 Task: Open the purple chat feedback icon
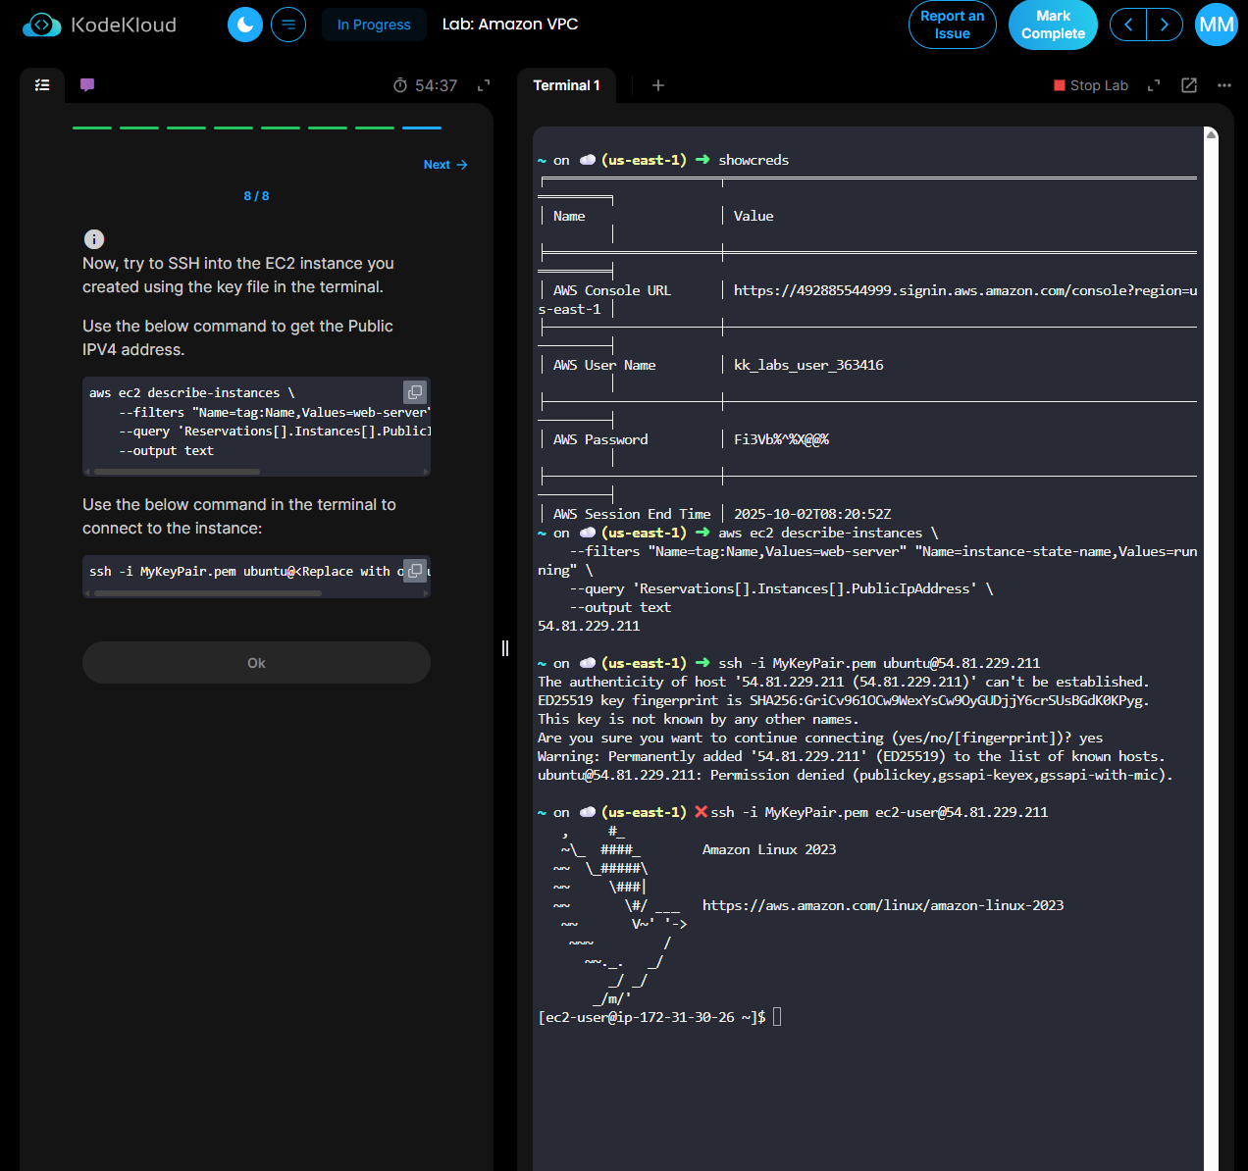[87, 85]
